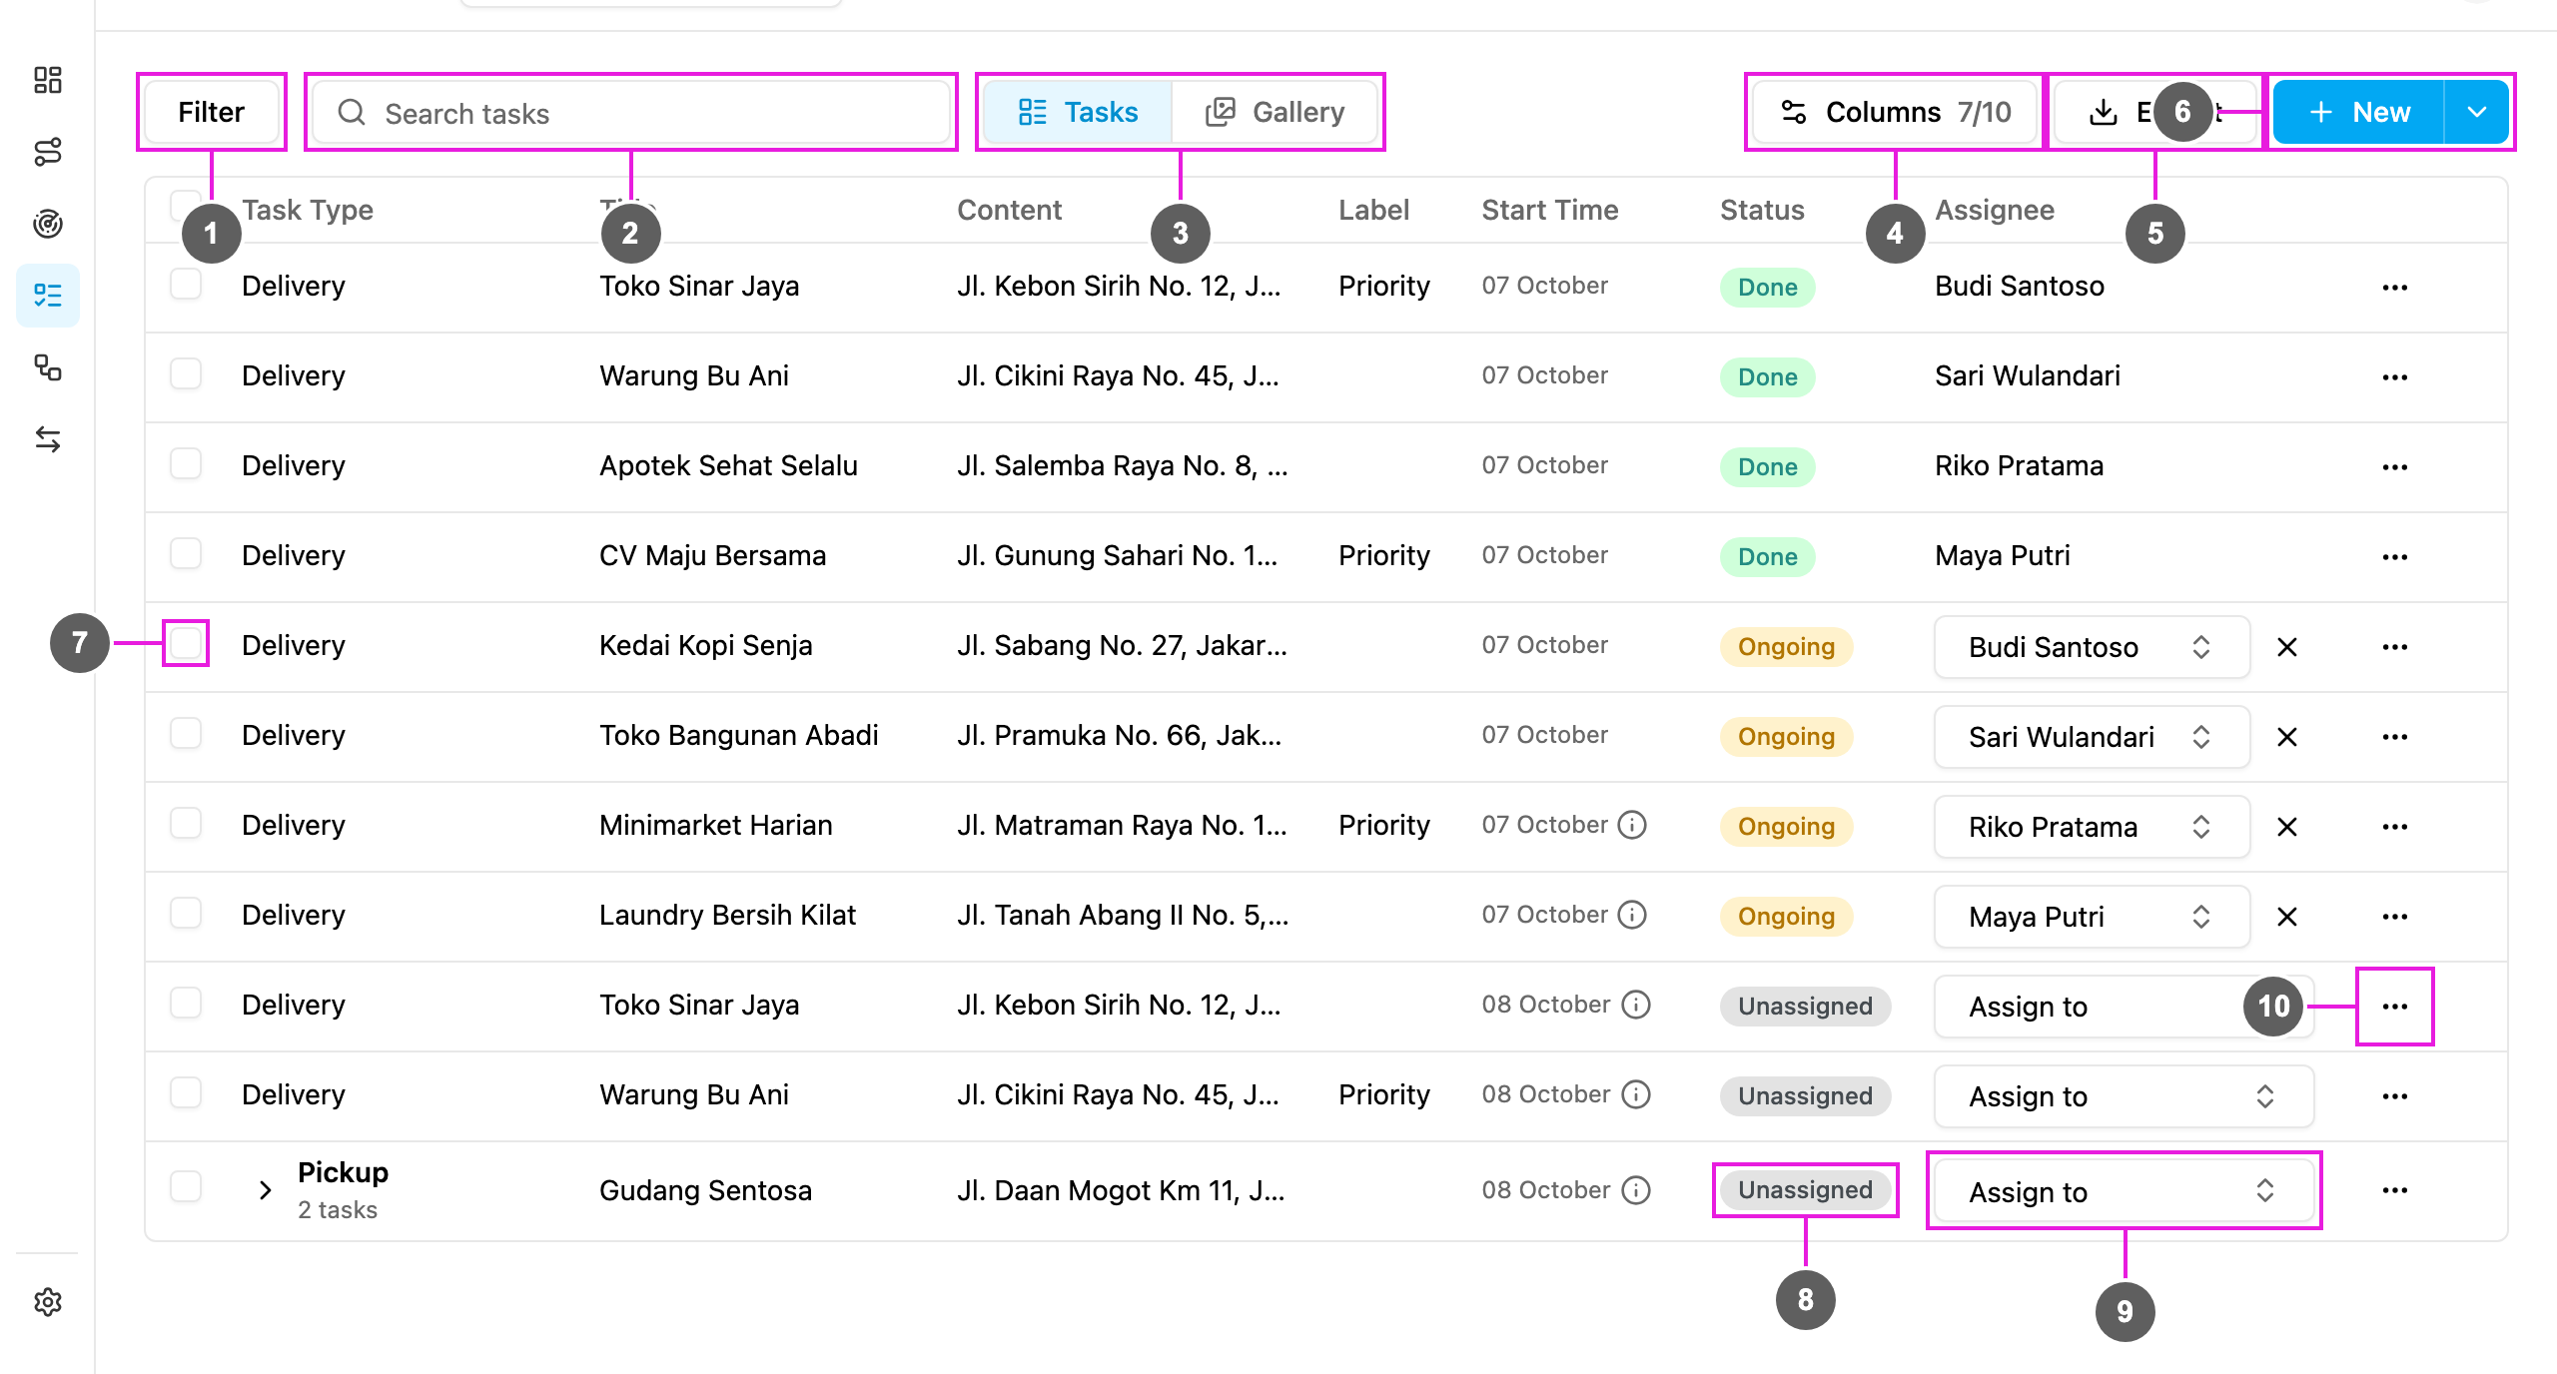Screen dimensions: 2557x1374
Task: Check the Toko Bangunan Abadi row checkbox
Action: [x=186, y=733]
